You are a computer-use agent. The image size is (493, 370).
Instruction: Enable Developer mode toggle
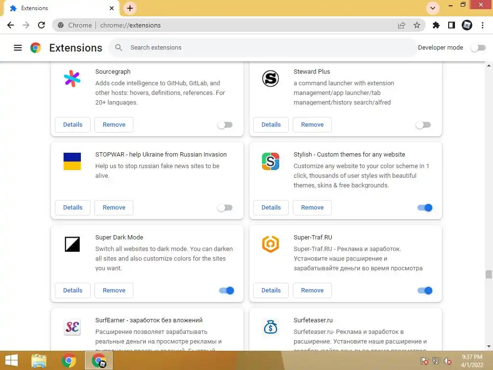tap(478, 48)
